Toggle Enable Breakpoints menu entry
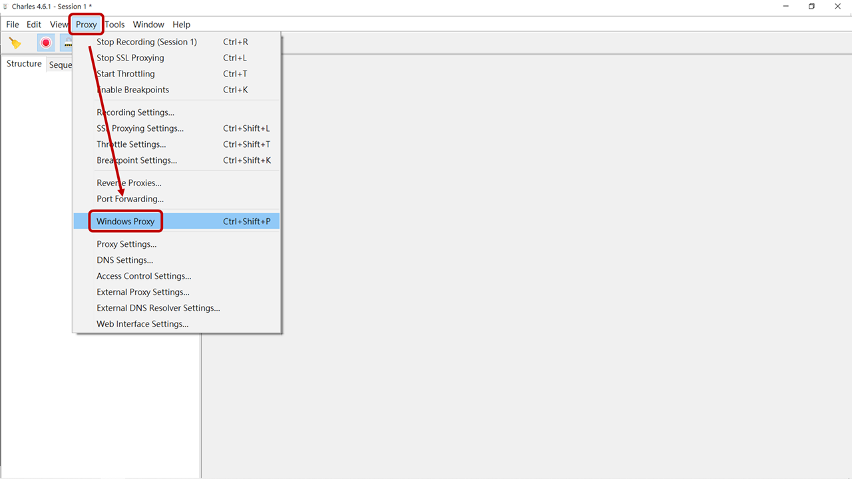The image size is (852, 479). point(132,90)
